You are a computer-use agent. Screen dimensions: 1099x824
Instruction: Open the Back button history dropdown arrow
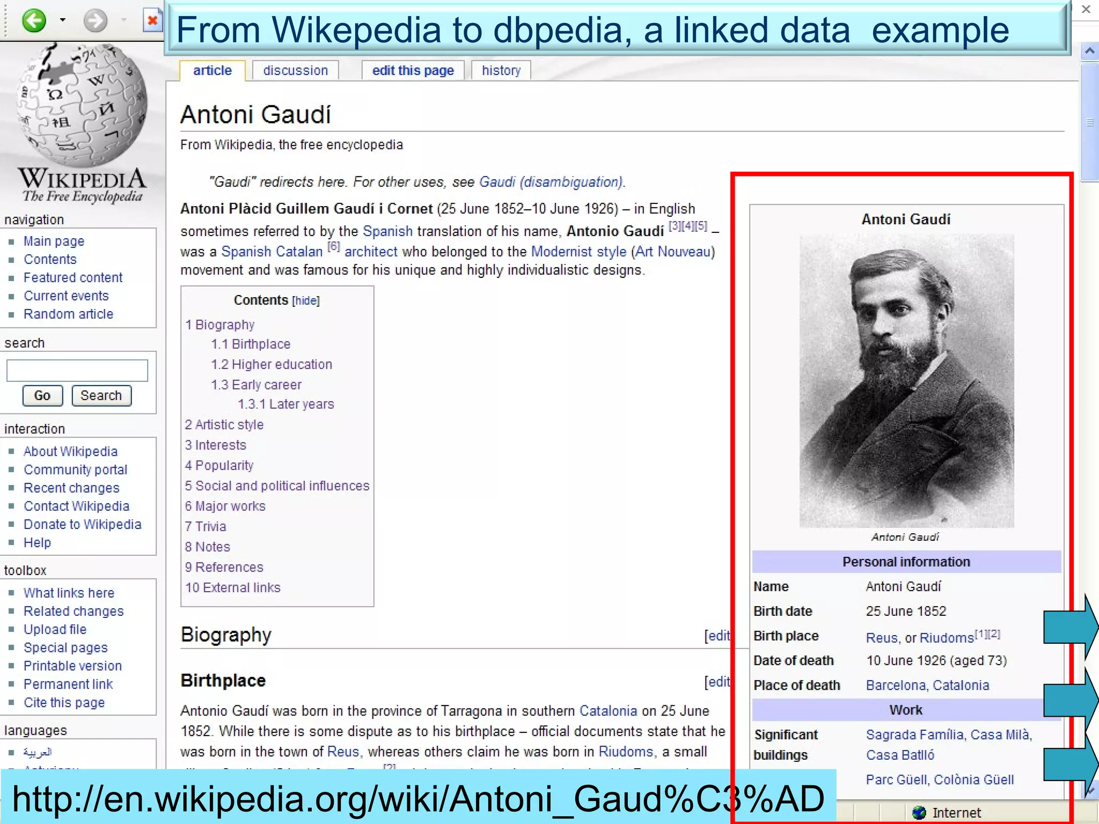click(63, 20)
